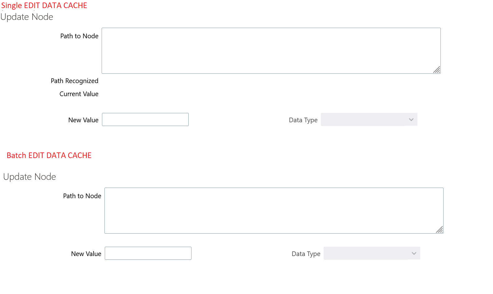The height and width of the screenshot is (294, 493).
Task: Click the 'Path Recognized' label
Action: pyautogui.click(x=75, y=81)
